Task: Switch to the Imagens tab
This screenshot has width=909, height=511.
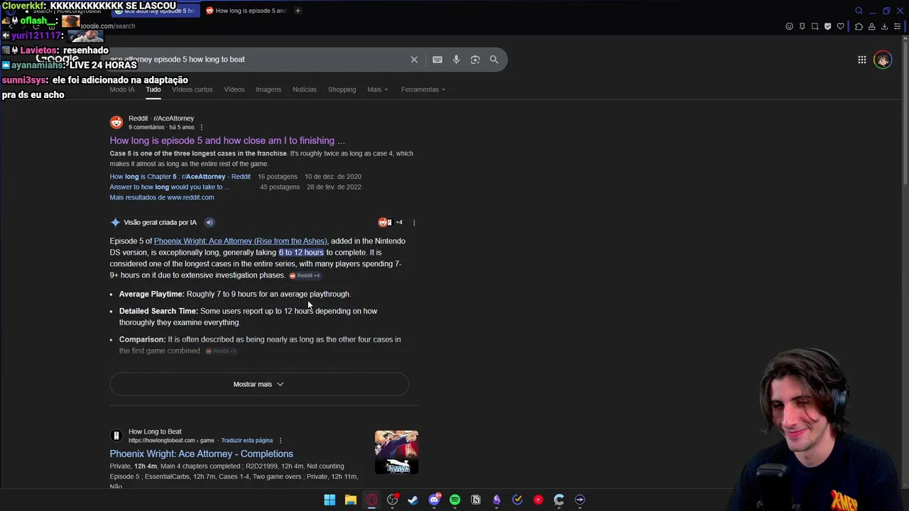Action: [268, 89]
